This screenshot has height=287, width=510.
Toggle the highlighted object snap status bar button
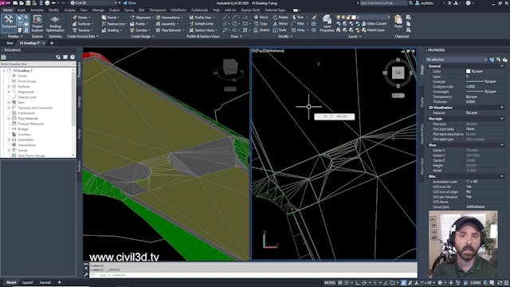[404, 283]
